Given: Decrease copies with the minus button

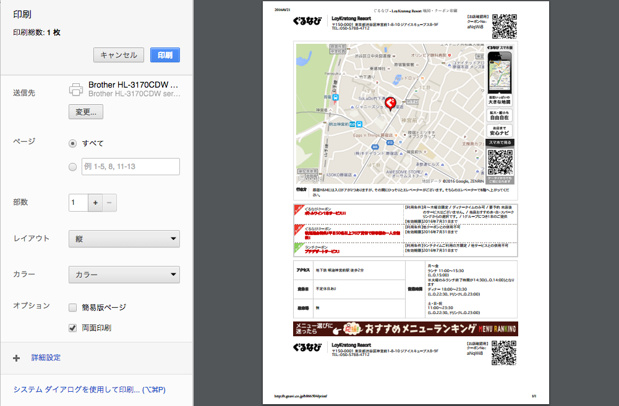Looking at the screenshot, I should coord(109,203).
